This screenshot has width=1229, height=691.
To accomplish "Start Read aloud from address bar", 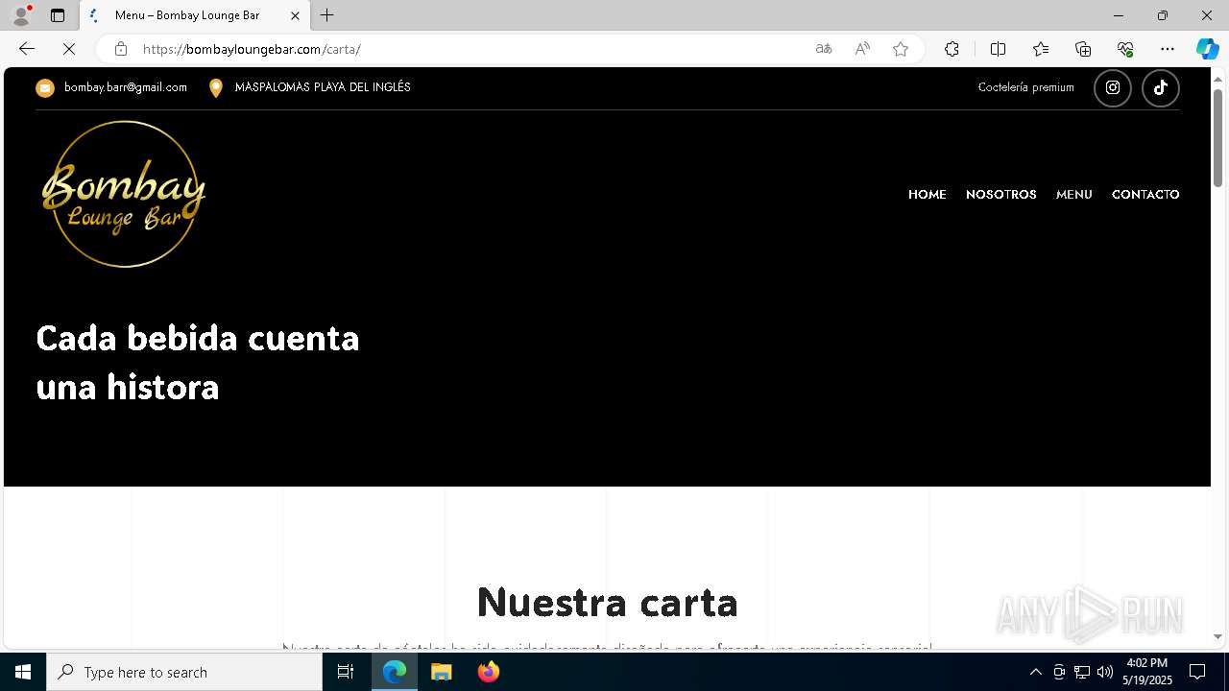I will [862, 49].
